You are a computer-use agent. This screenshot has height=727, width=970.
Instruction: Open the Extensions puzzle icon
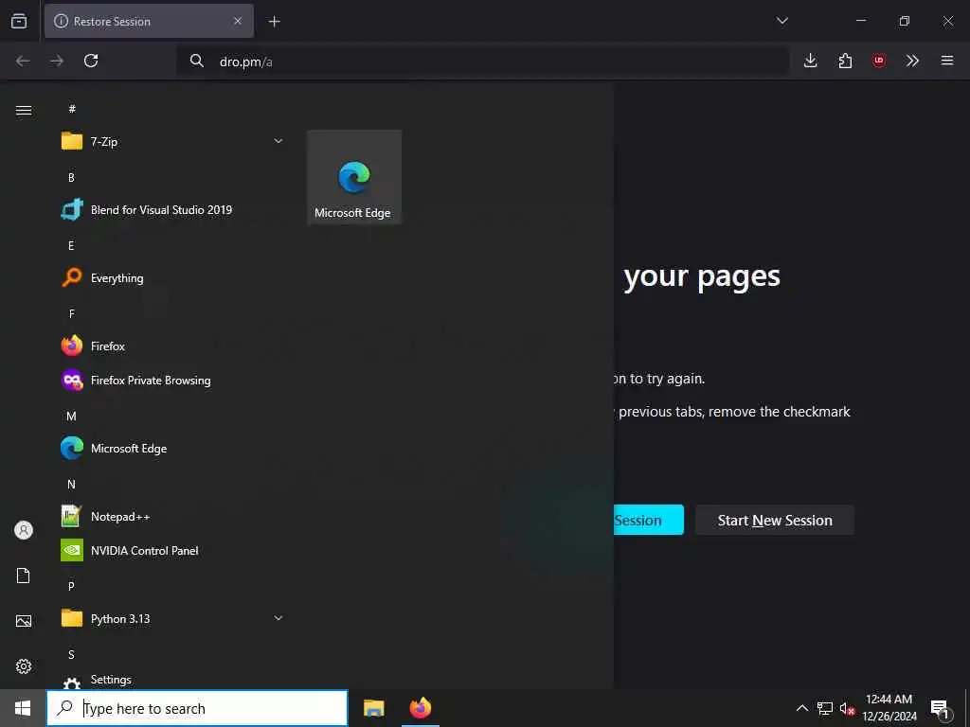(845, 61)
